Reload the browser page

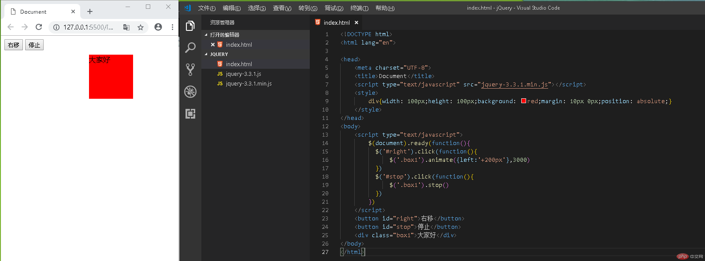tap(39, 27)
